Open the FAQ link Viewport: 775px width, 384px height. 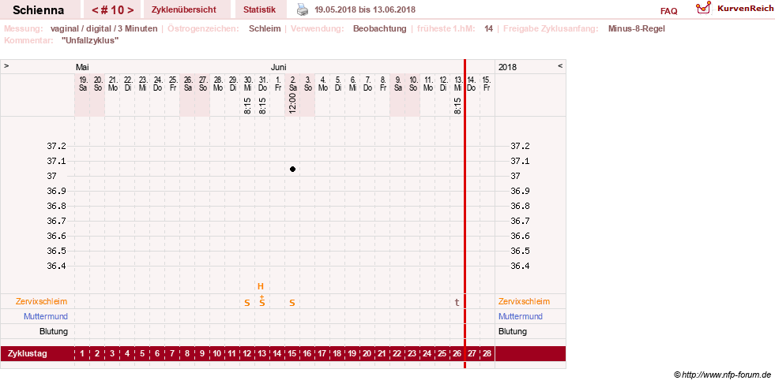pyautogui.click(x=668, y=11)
